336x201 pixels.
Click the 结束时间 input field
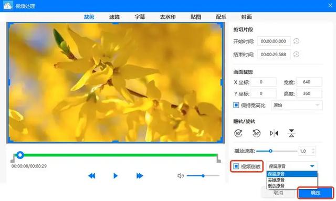pos(274,55)
